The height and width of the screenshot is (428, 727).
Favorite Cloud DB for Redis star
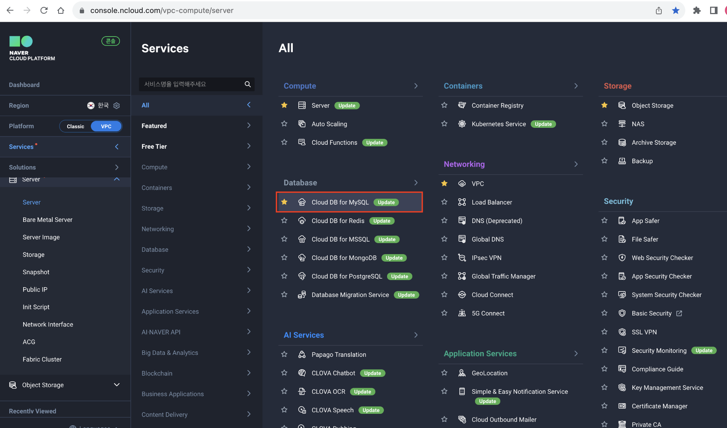pyautogui.click(x=285, y=220)
